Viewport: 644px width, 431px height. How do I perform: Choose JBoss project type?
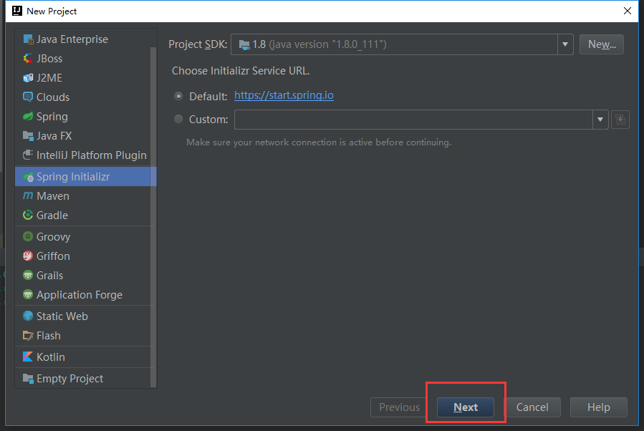tap(82, 59)
